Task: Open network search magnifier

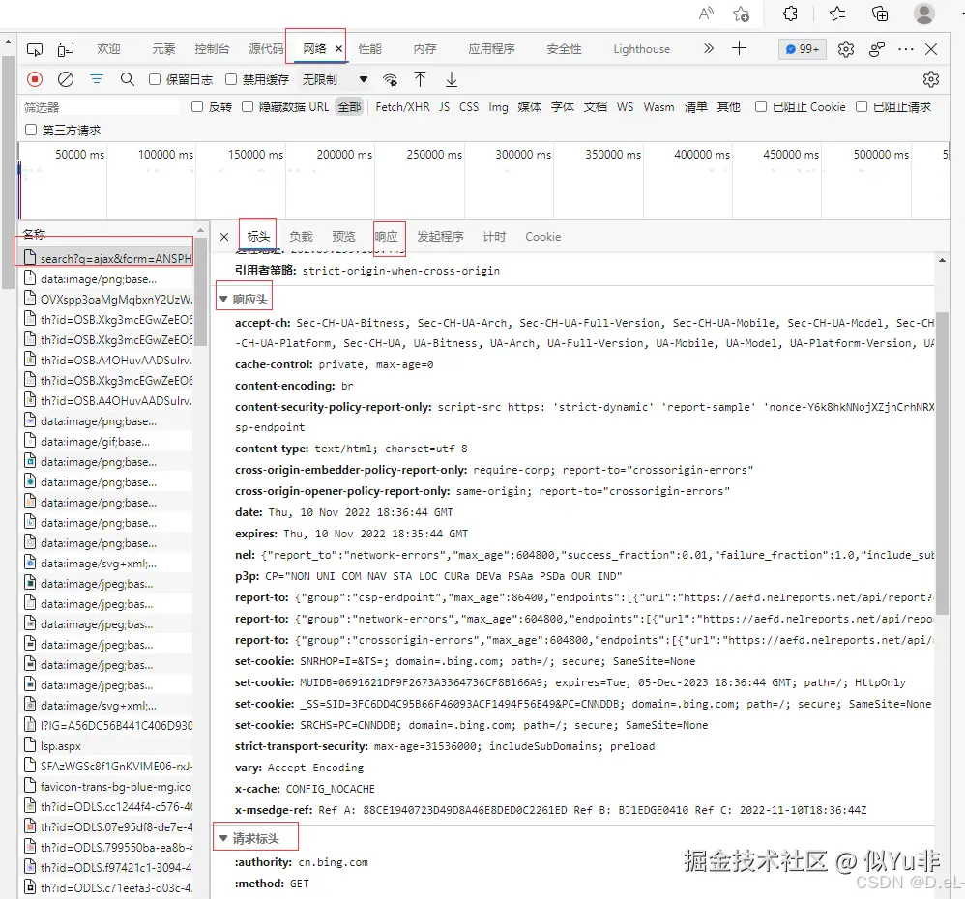Action: (x=128, y=79)
